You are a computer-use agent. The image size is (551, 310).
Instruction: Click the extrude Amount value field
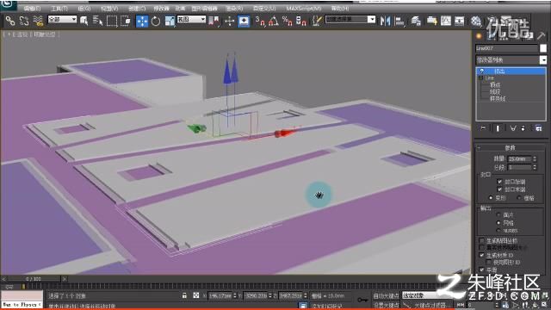[519, 158]
